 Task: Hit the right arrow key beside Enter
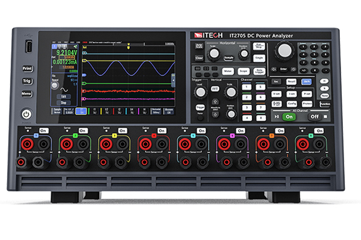[x=293, y=69]
